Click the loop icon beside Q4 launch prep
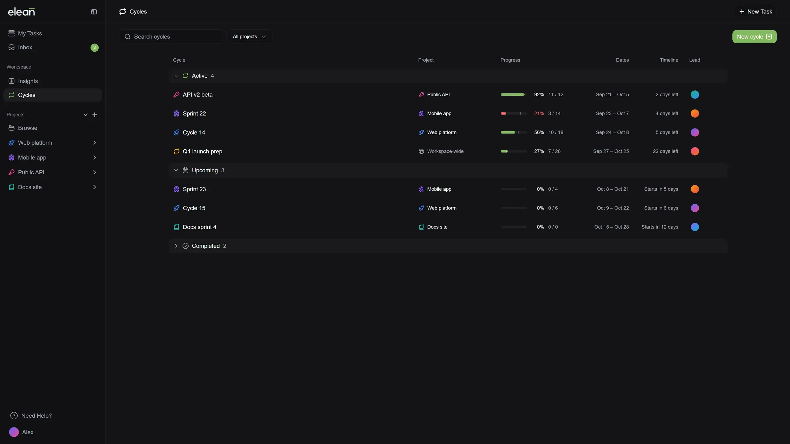 click(x=176, y=151)
